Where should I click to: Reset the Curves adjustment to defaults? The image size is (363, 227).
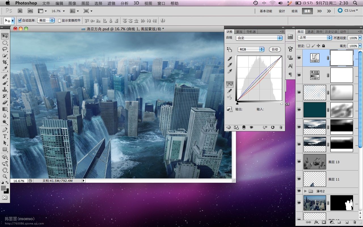[273, 127]
